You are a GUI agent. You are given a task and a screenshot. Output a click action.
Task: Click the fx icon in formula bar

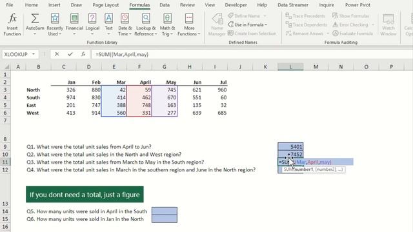coord(83,54)
